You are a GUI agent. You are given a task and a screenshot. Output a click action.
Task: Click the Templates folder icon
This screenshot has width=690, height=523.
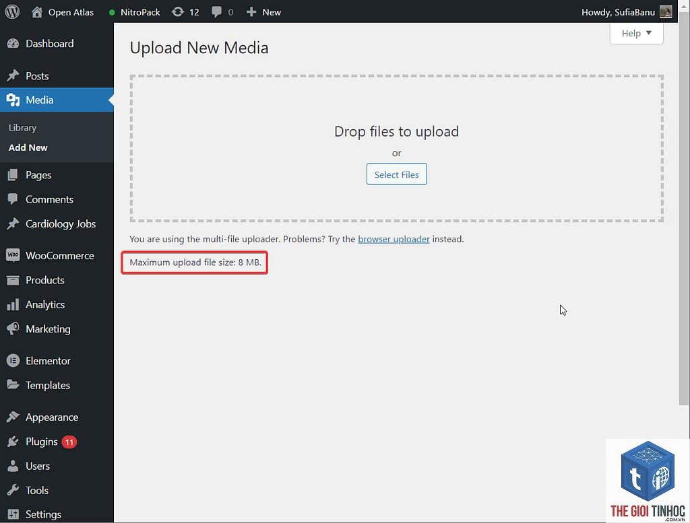pos(13,385)
